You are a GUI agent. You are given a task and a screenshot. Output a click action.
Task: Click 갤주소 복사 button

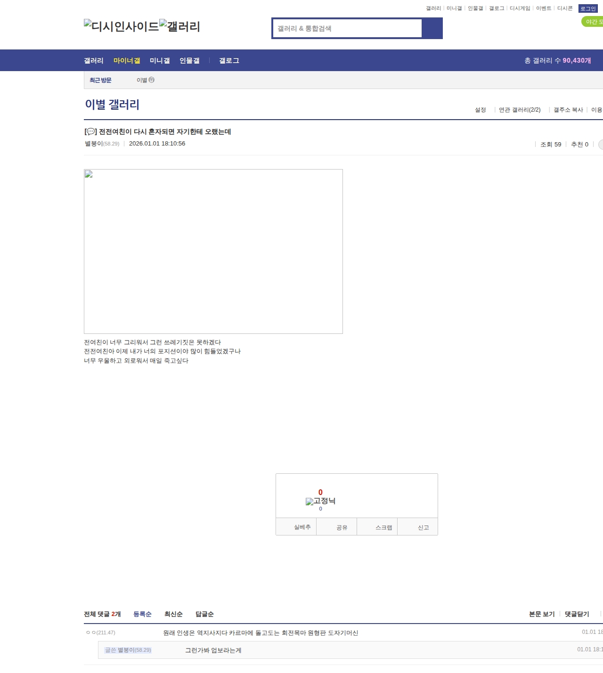[568, 110]
